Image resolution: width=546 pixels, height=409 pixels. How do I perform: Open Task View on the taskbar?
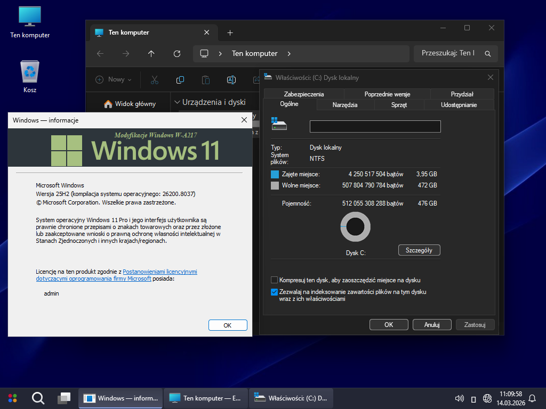pyautogui.click(x=64, y=398)
